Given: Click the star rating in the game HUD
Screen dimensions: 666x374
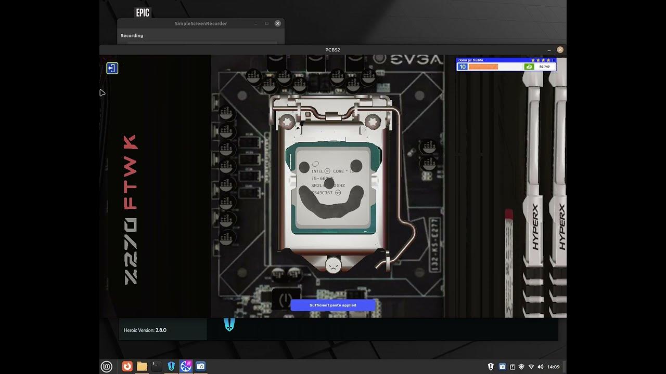Looking at the screenshot, I should coord(542,60).
